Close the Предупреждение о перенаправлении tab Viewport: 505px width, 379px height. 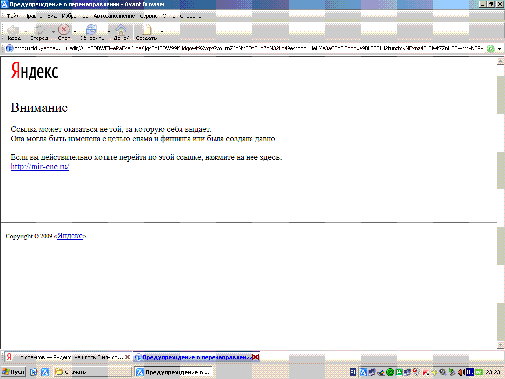coord(256,357)
